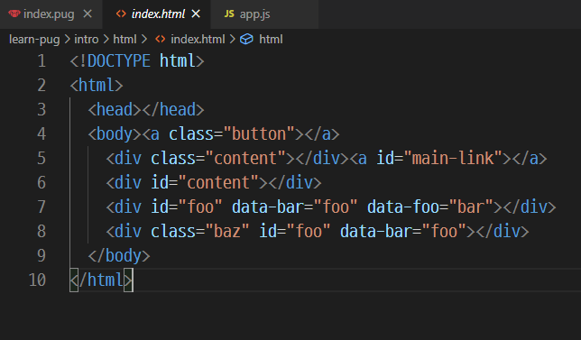
Task: Click the opening html tag on line 2
Action: 97,85
